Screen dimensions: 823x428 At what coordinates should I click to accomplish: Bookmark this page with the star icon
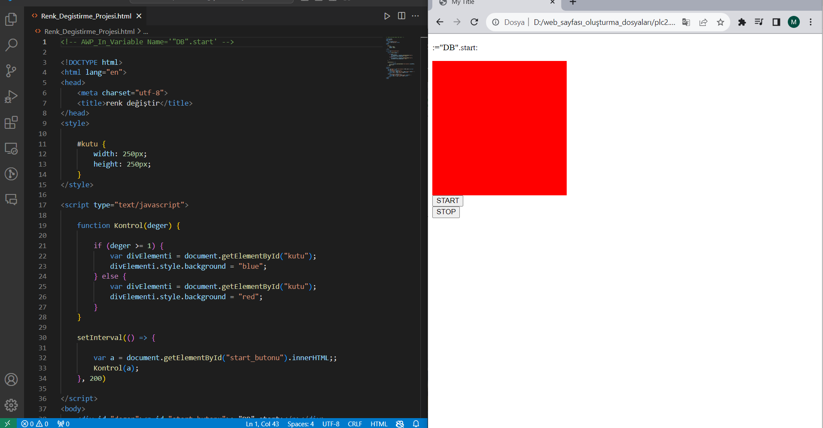coord(720,22)
